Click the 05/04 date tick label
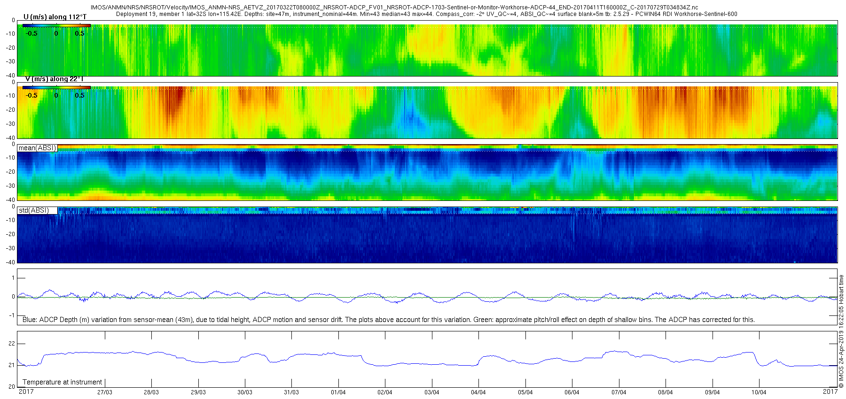The image size is (846, 399). tap(525, 392)
